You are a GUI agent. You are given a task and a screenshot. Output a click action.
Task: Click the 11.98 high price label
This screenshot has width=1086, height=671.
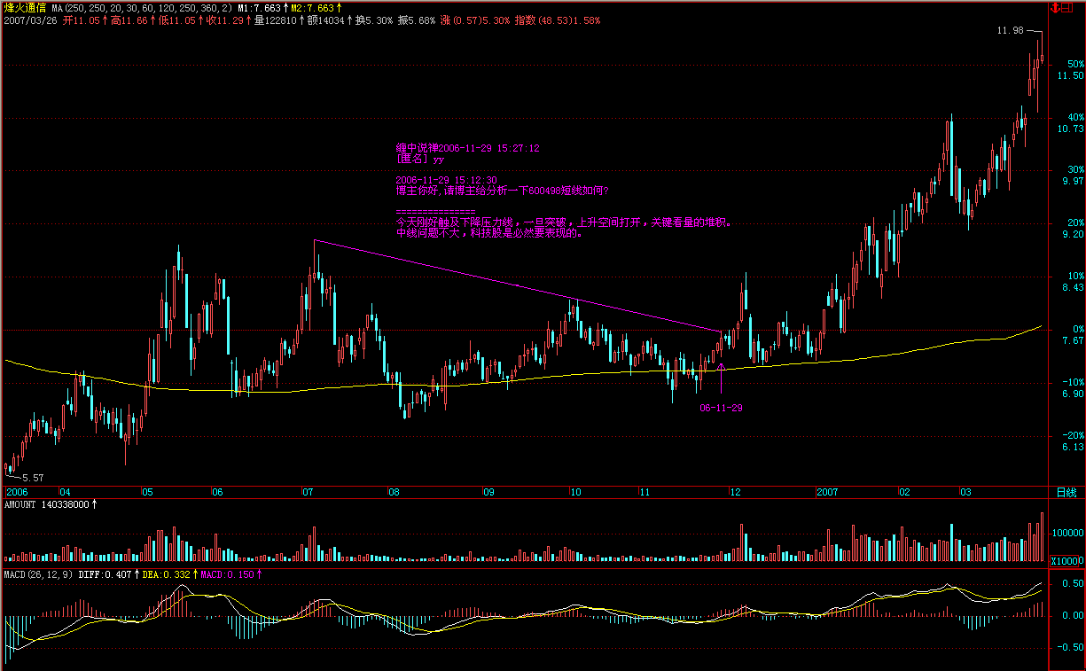(x=1010, y=30)
